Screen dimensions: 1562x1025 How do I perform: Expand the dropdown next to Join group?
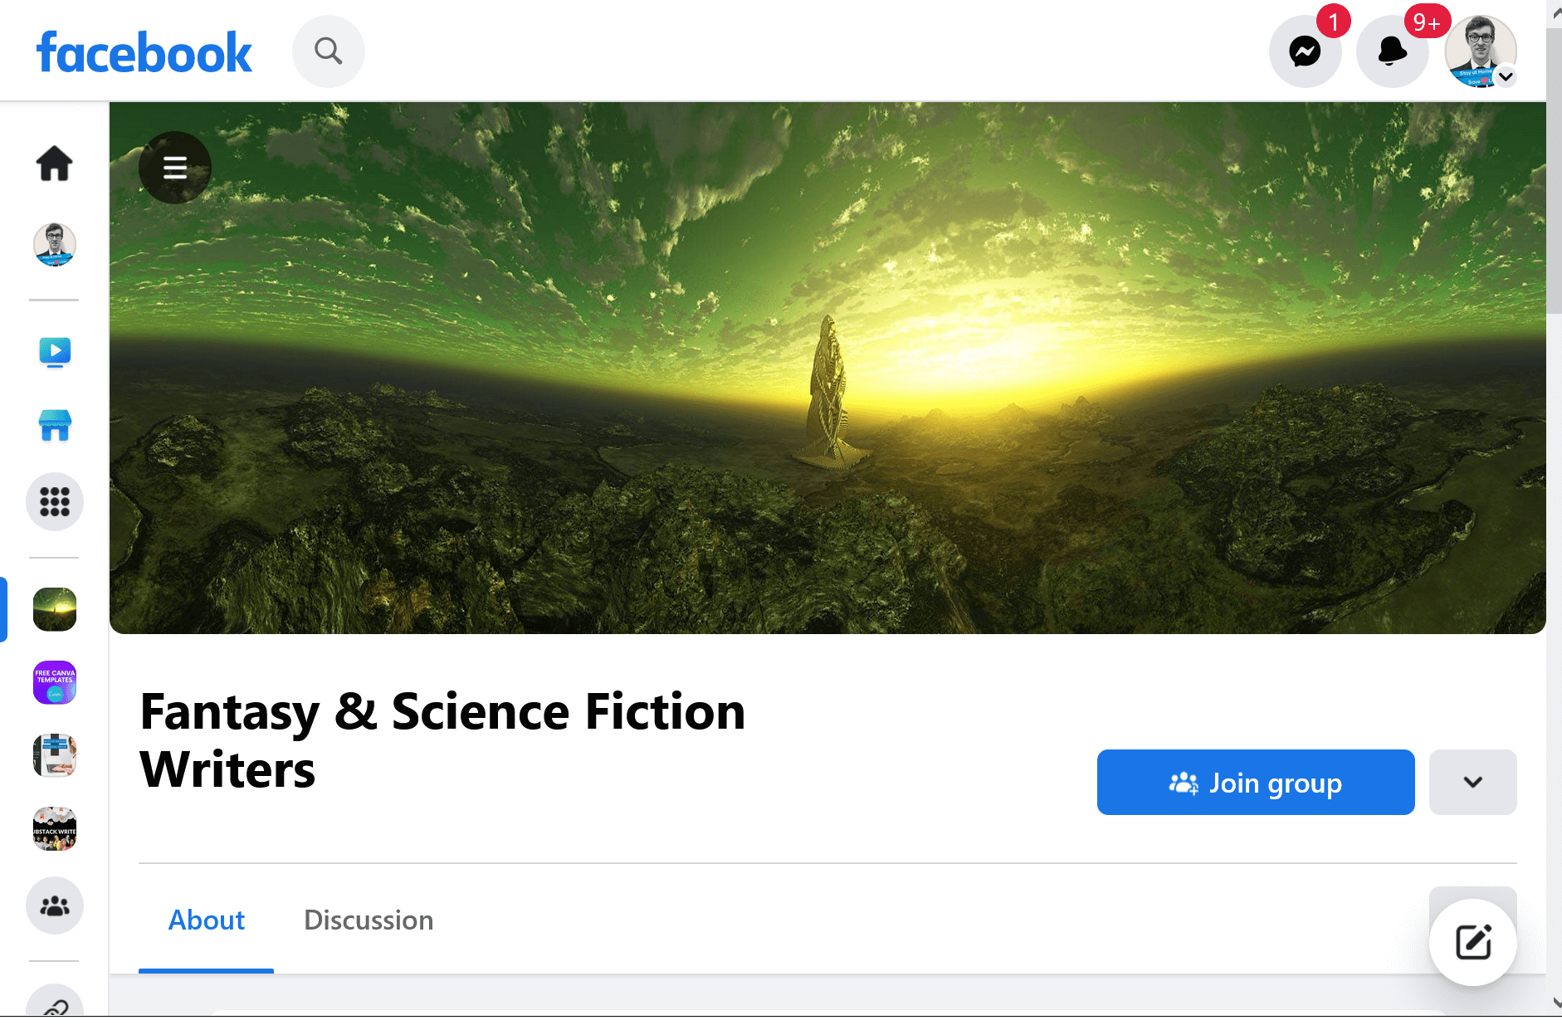pyautogui.click(x=1473, y=782)
